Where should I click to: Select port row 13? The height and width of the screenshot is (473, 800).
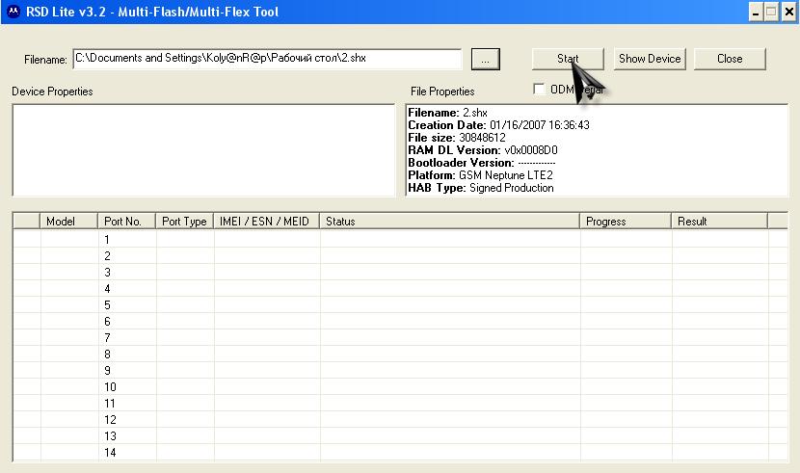[x=400, y=435]
